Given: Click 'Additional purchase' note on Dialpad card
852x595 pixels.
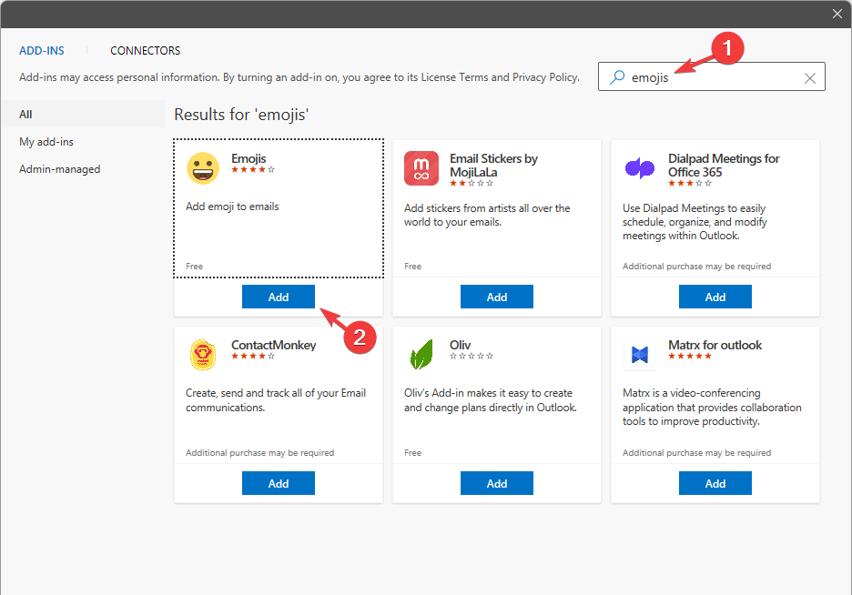Looking at the screenshot, I should coord(696,266).
